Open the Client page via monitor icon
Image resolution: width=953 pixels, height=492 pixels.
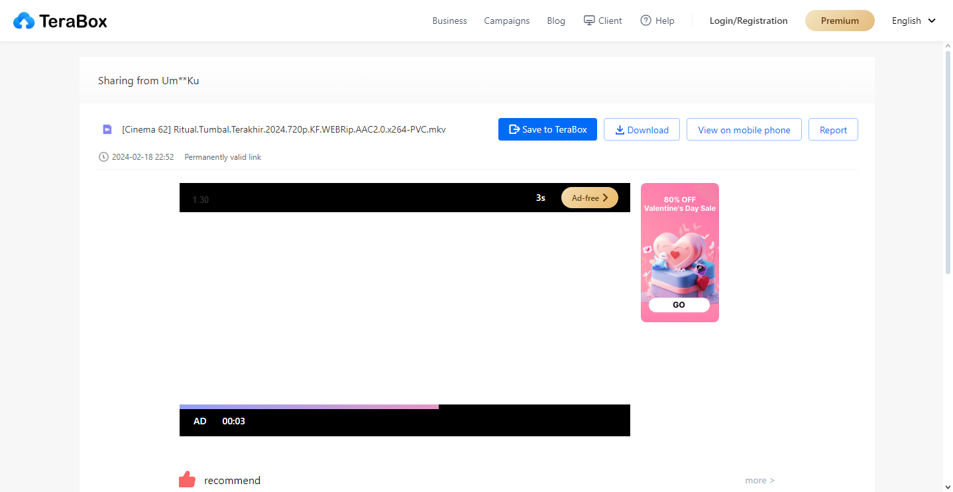588,20
